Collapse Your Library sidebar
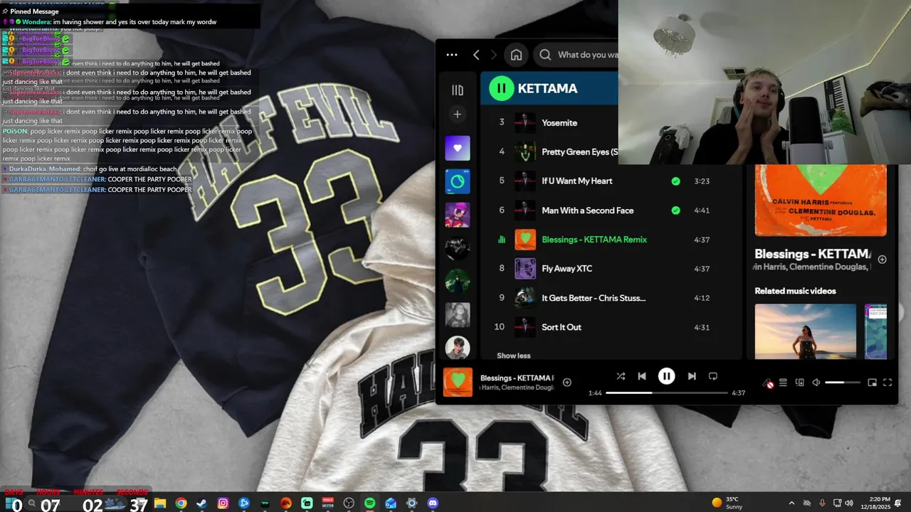This screenshot has height=512, width=911. pos(458,90)
